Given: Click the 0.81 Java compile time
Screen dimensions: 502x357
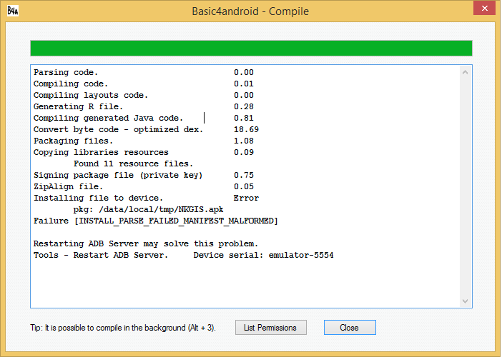Looking at the screenshot, I should pyautogui.click(x=244, y=119).
